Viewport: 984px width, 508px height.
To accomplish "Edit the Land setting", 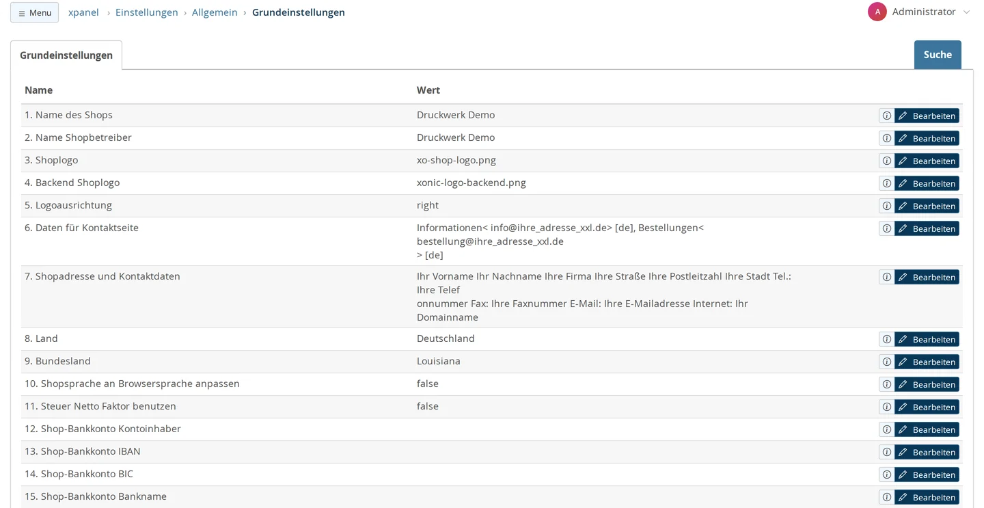I will click(927, 339).
